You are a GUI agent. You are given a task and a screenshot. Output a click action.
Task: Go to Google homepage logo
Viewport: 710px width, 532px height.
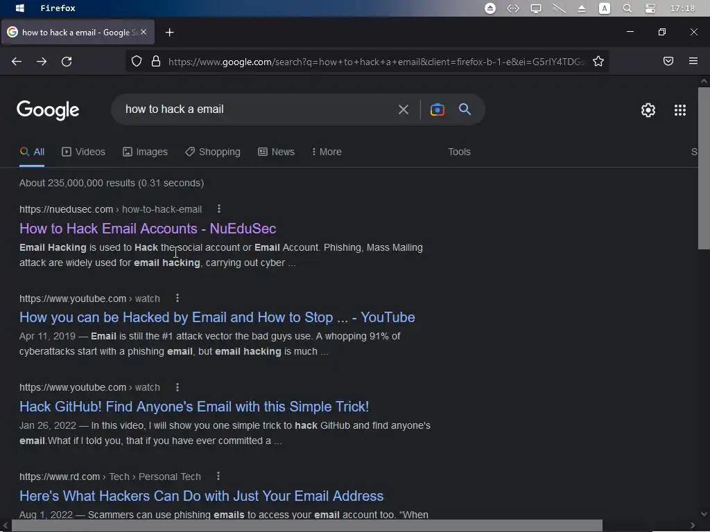click(48, 110)
